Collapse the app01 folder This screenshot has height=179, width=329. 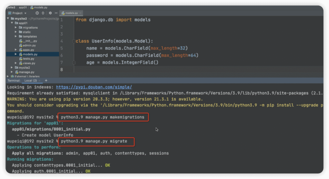(12, 23)
